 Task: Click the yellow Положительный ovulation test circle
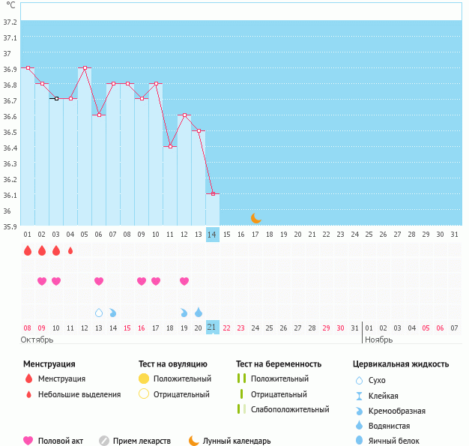click(144, 379)
